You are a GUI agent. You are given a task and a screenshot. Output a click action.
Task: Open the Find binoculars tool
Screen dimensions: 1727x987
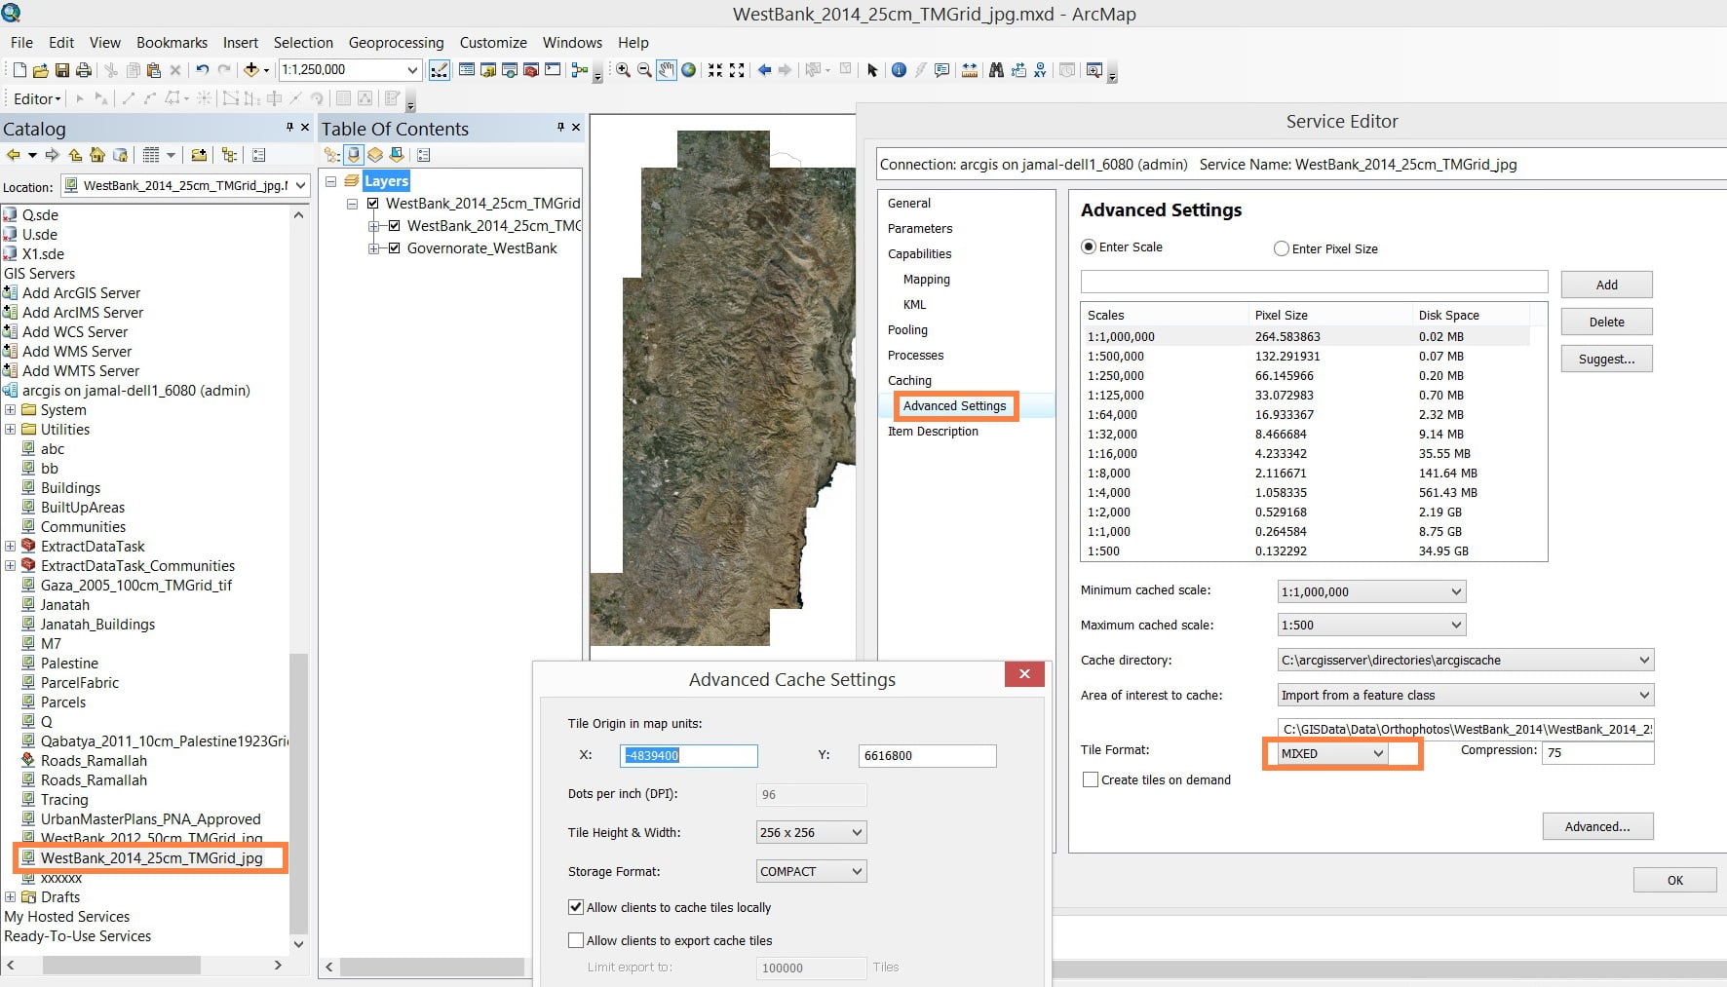click(x=996, y=70)
